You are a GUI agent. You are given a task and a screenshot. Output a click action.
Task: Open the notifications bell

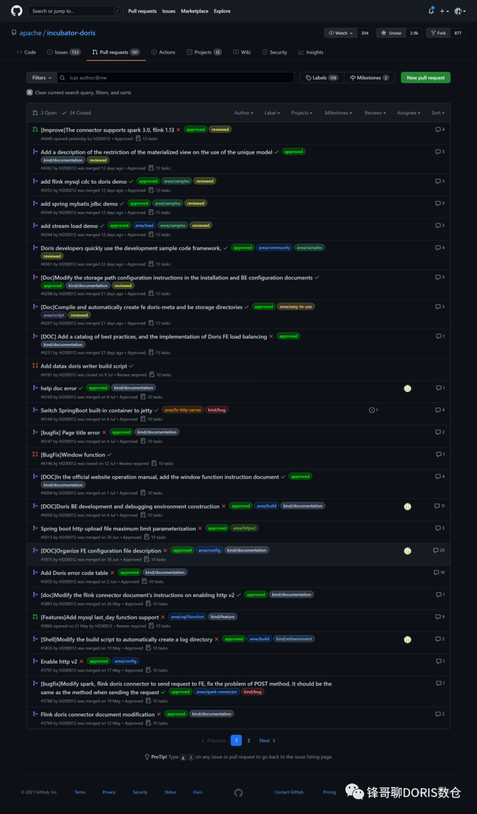[431, 11]
